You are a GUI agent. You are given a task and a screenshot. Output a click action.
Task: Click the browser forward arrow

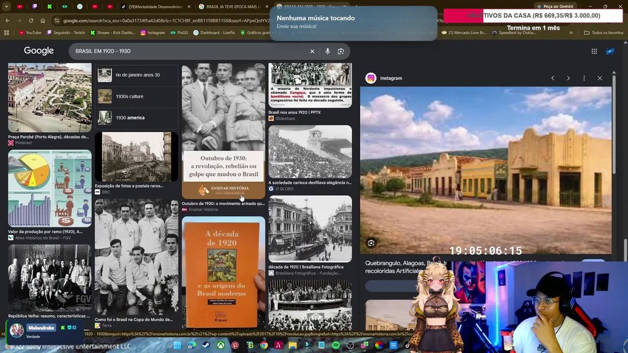(19, 21)
